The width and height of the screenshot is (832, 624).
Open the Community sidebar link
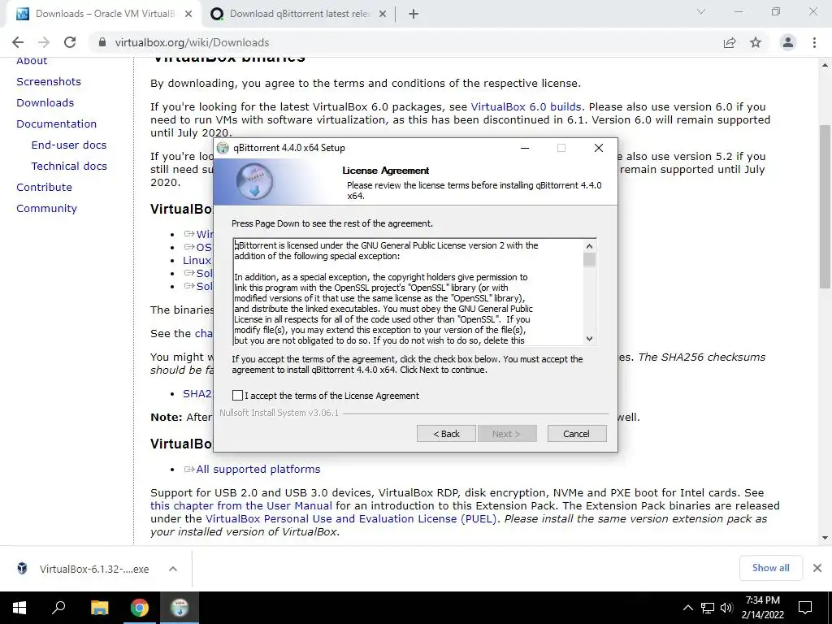click(x=46, y=209)
